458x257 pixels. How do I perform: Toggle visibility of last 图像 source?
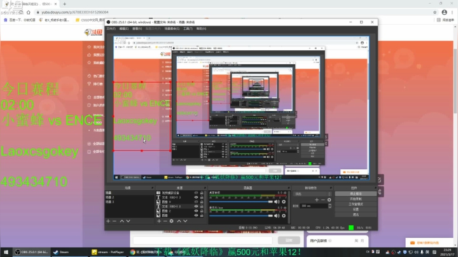[x=196, y=215]
